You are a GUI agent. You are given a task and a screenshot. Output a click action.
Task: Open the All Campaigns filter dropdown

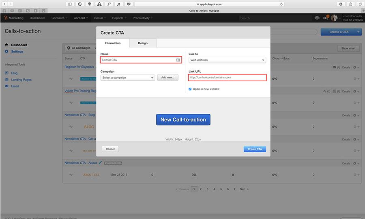[x=81, y=48]
